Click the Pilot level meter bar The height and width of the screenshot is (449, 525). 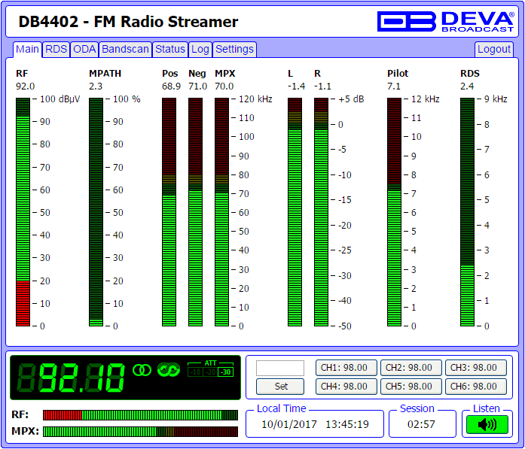394,212
